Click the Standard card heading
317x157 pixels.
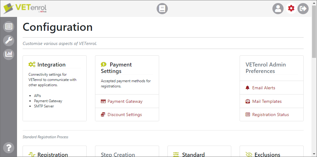tap(193, 155)
